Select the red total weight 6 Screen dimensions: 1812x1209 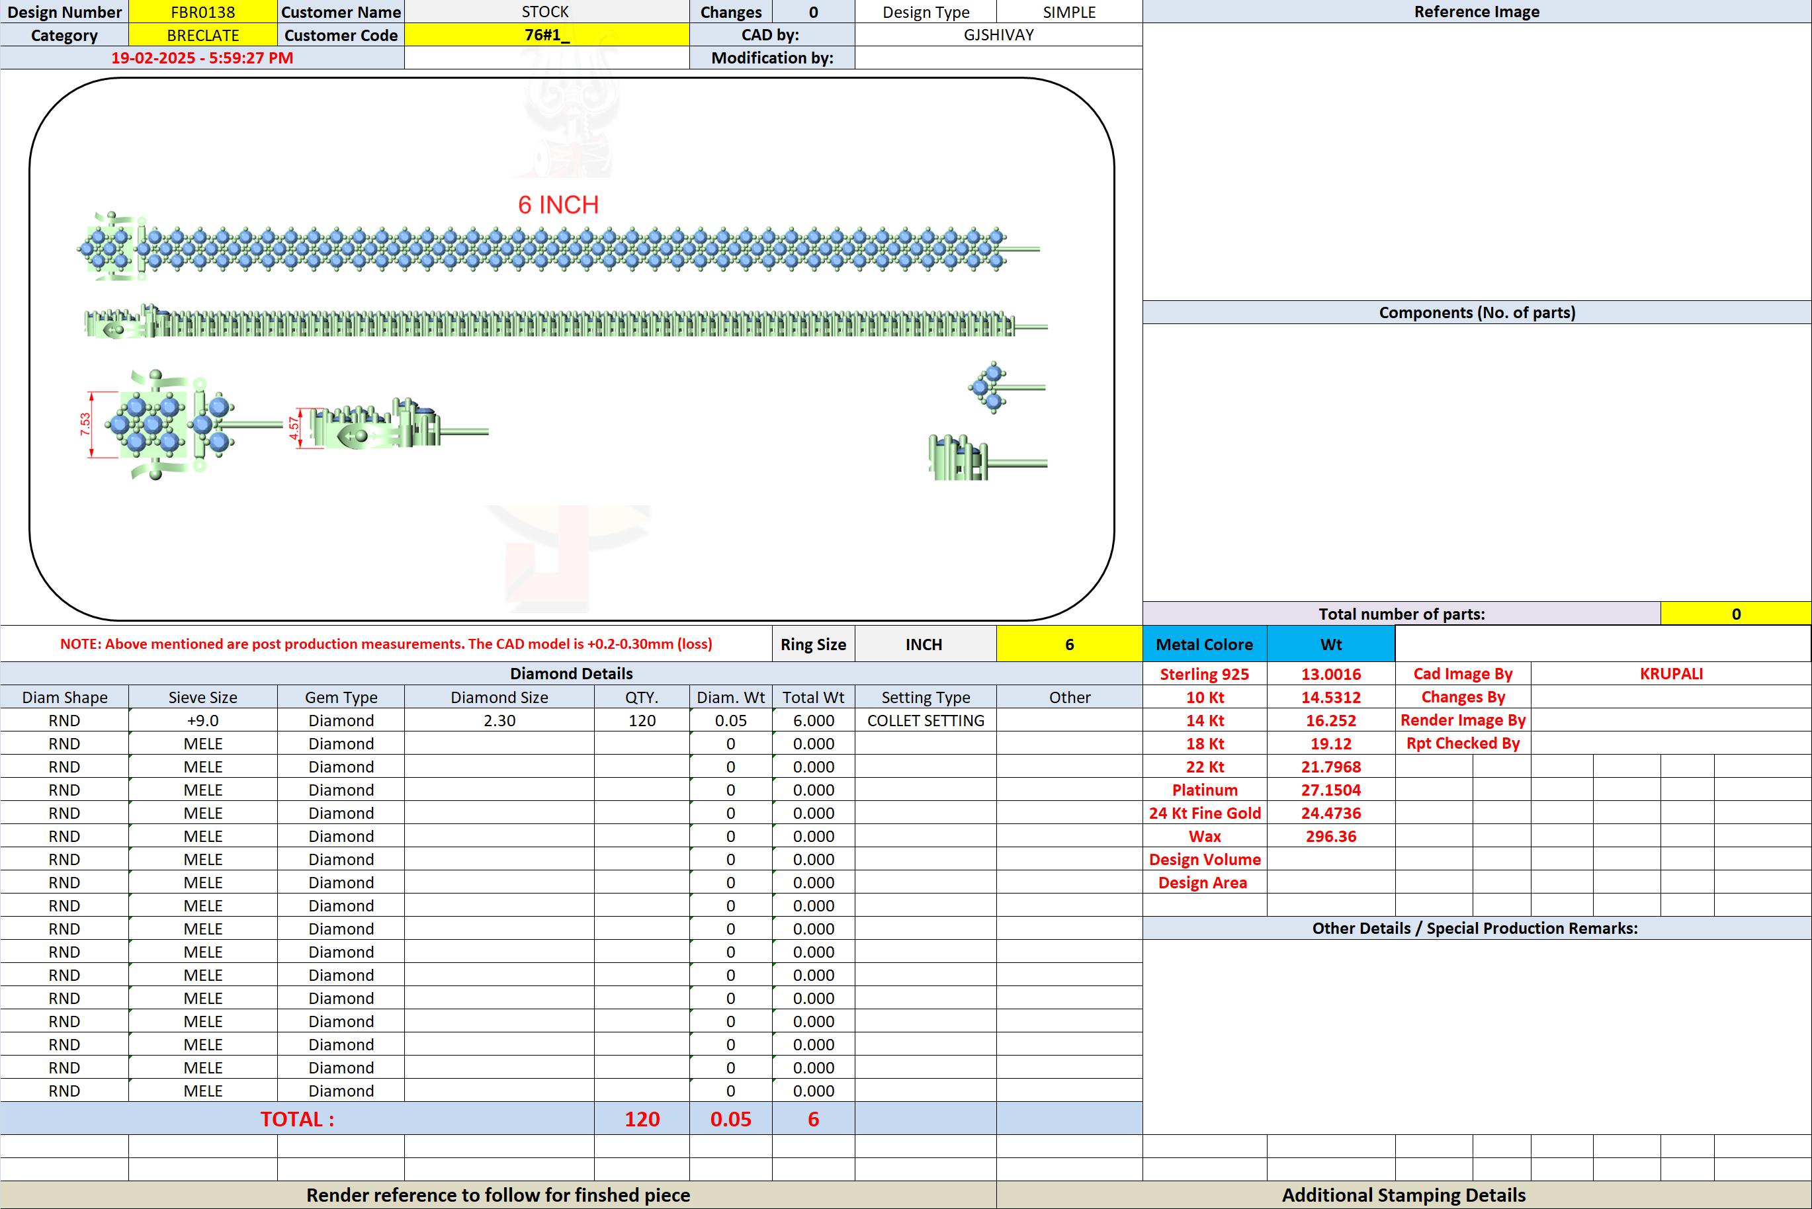(x=814, y=1119)
